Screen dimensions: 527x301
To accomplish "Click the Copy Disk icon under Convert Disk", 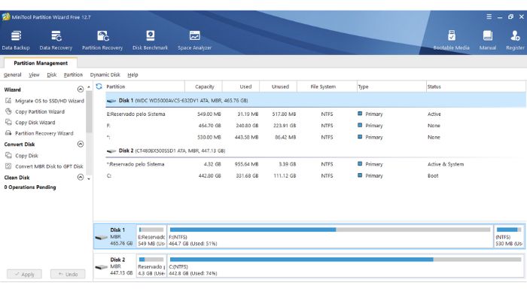I will 8,155.
